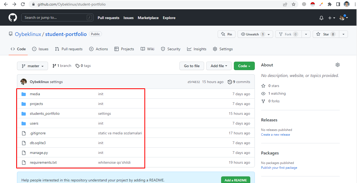
Task: Focus the Search or jump to field
Action: [x=54, y=18]
